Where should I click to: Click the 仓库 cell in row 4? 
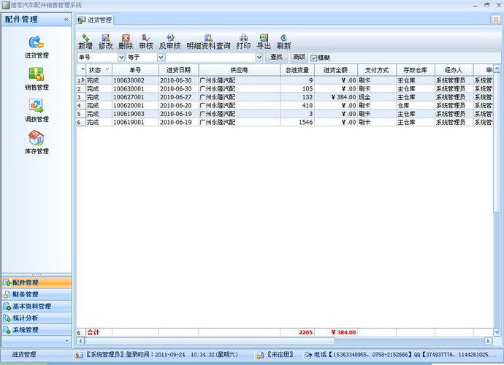[x=416, y=105]
